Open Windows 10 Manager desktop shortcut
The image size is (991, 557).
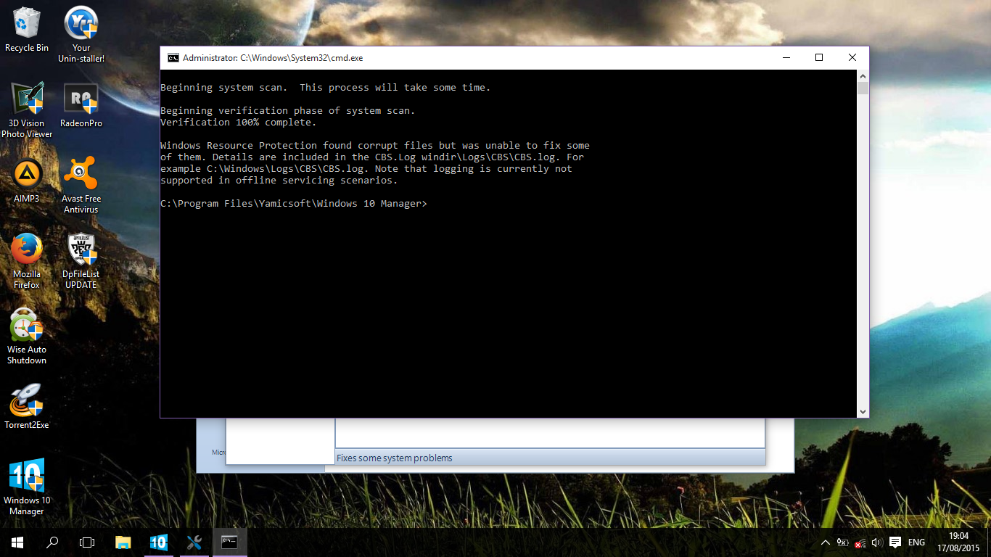coord(27,476)
